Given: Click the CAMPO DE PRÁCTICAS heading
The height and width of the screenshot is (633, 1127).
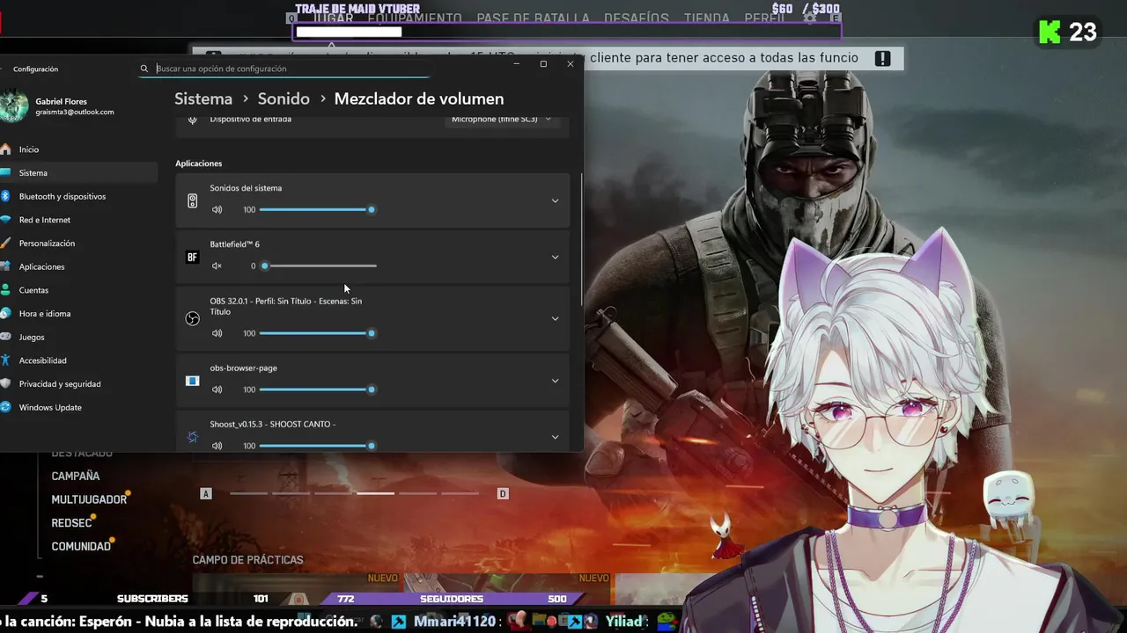Looking at the screenshot, I should click(247, 560).
